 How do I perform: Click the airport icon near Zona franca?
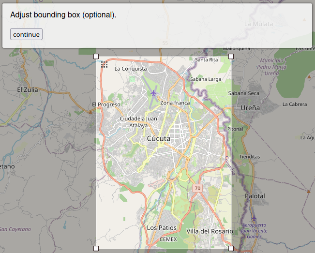[x=154, y=93]
